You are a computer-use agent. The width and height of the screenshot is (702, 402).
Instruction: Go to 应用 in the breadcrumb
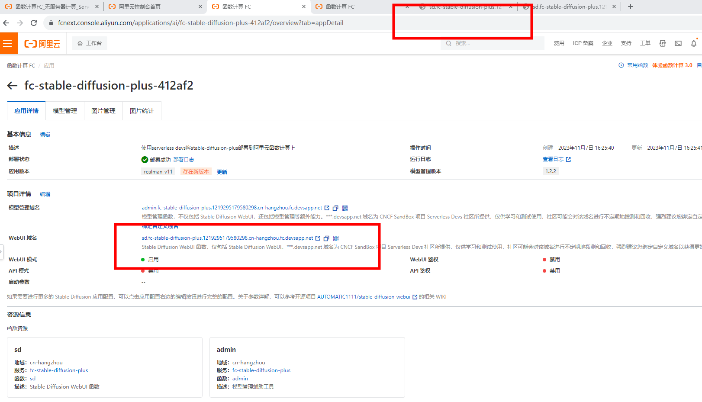[x=49, y=66]
